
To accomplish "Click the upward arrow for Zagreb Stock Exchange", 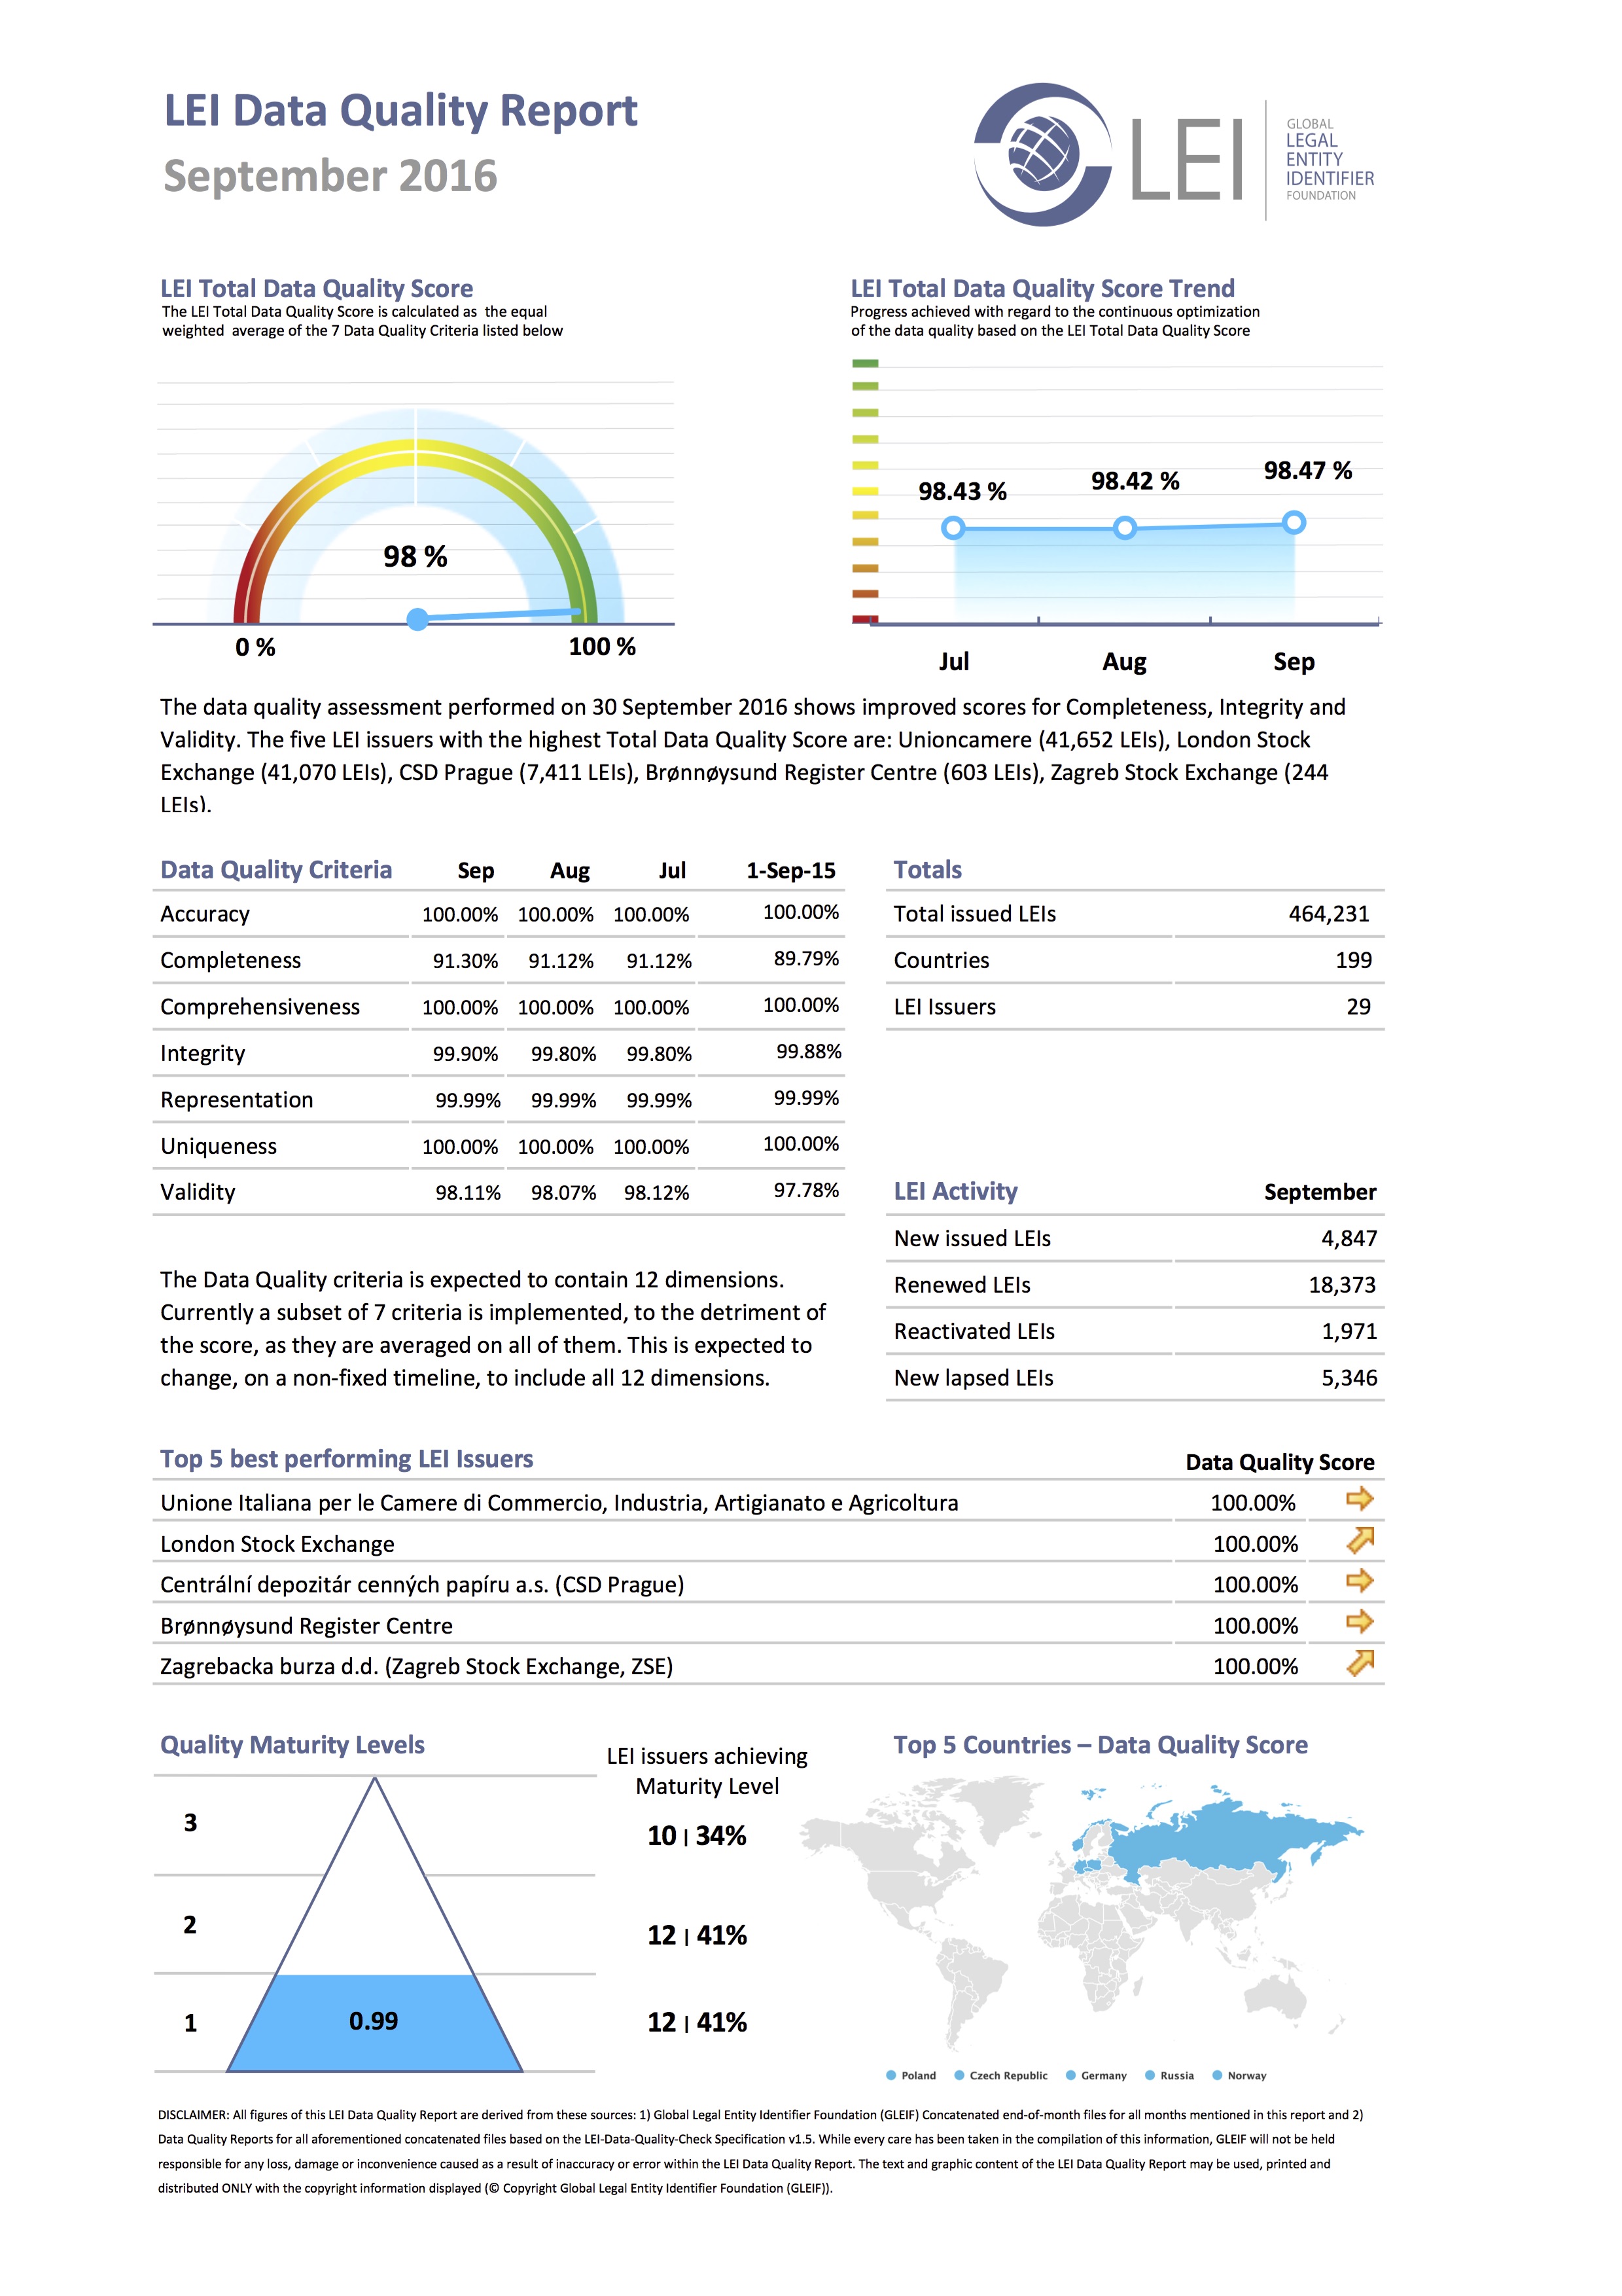I will (1360, 1662).
